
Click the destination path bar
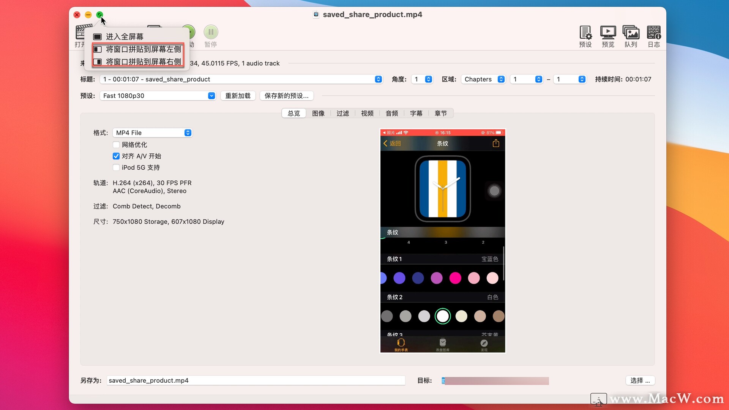click(495, 381)
